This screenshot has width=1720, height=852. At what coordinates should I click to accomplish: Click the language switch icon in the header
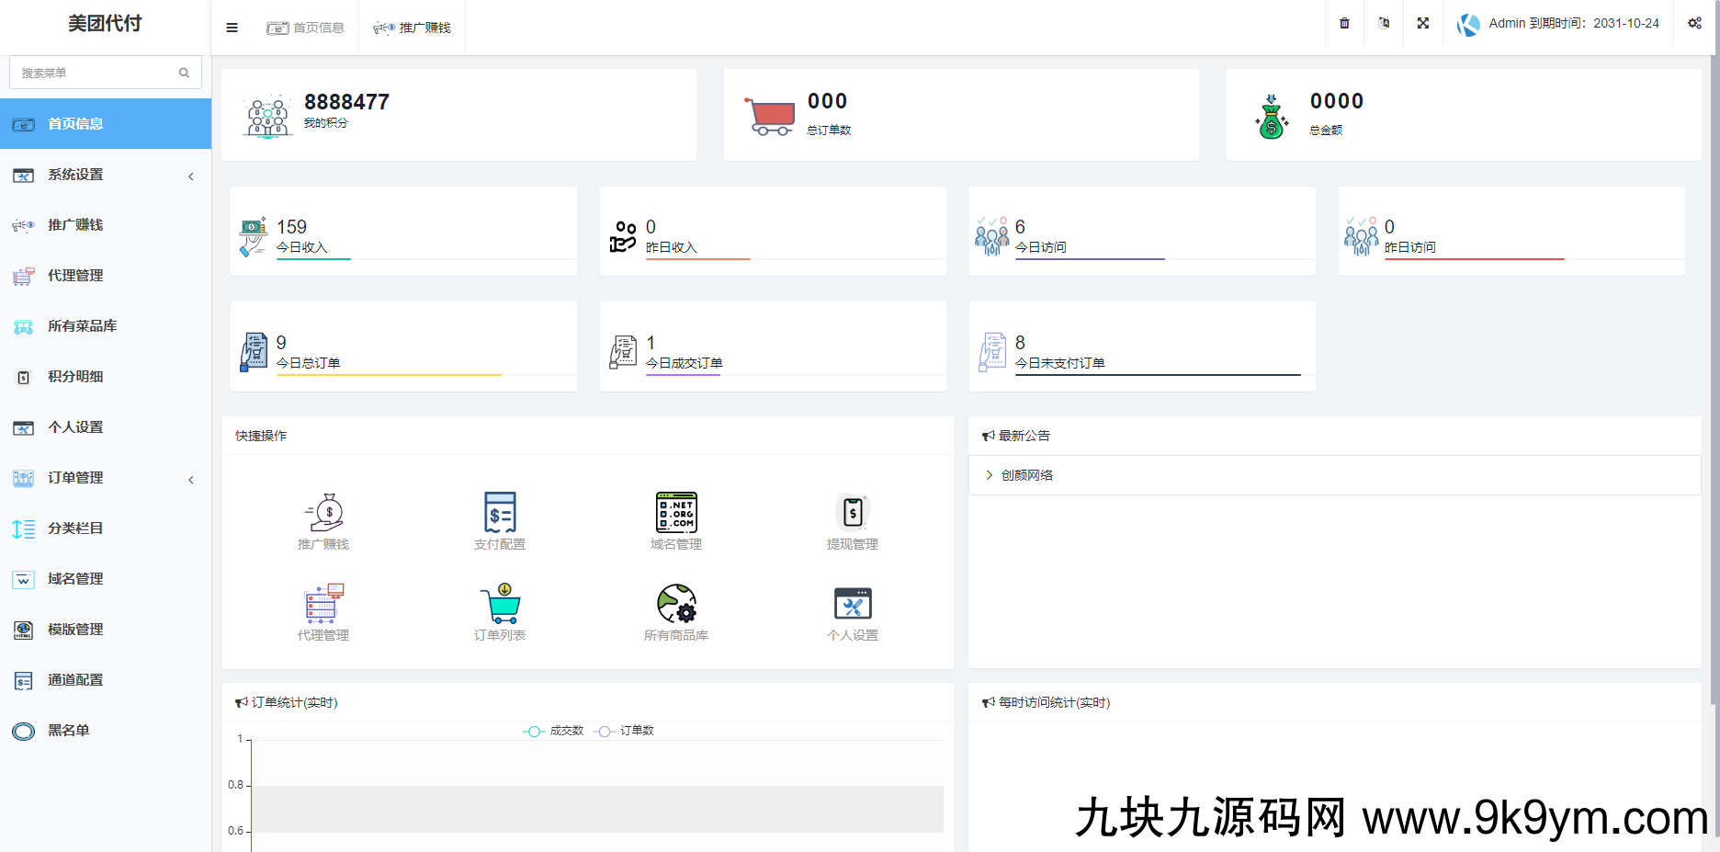(1383, 23)
